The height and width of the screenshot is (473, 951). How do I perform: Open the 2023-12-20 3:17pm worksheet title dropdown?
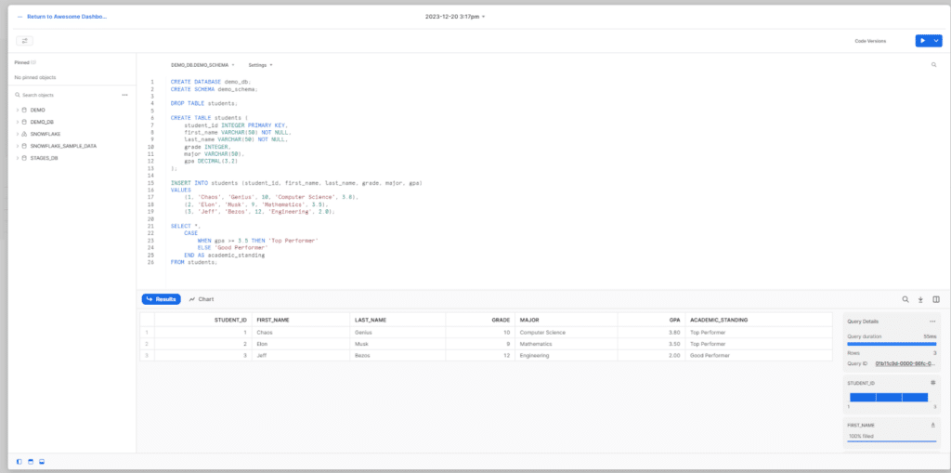click(x=455, y=17)
